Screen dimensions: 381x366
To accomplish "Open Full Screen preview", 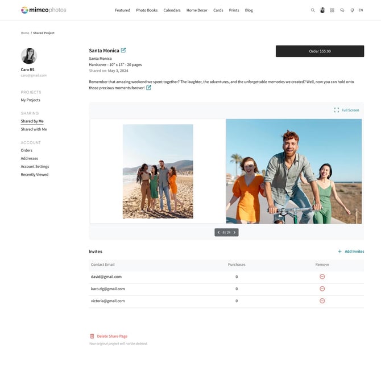I will pos(346,110).
